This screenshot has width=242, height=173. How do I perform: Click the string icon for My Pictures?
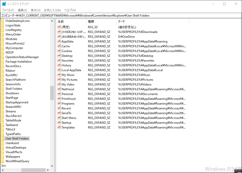59,79
